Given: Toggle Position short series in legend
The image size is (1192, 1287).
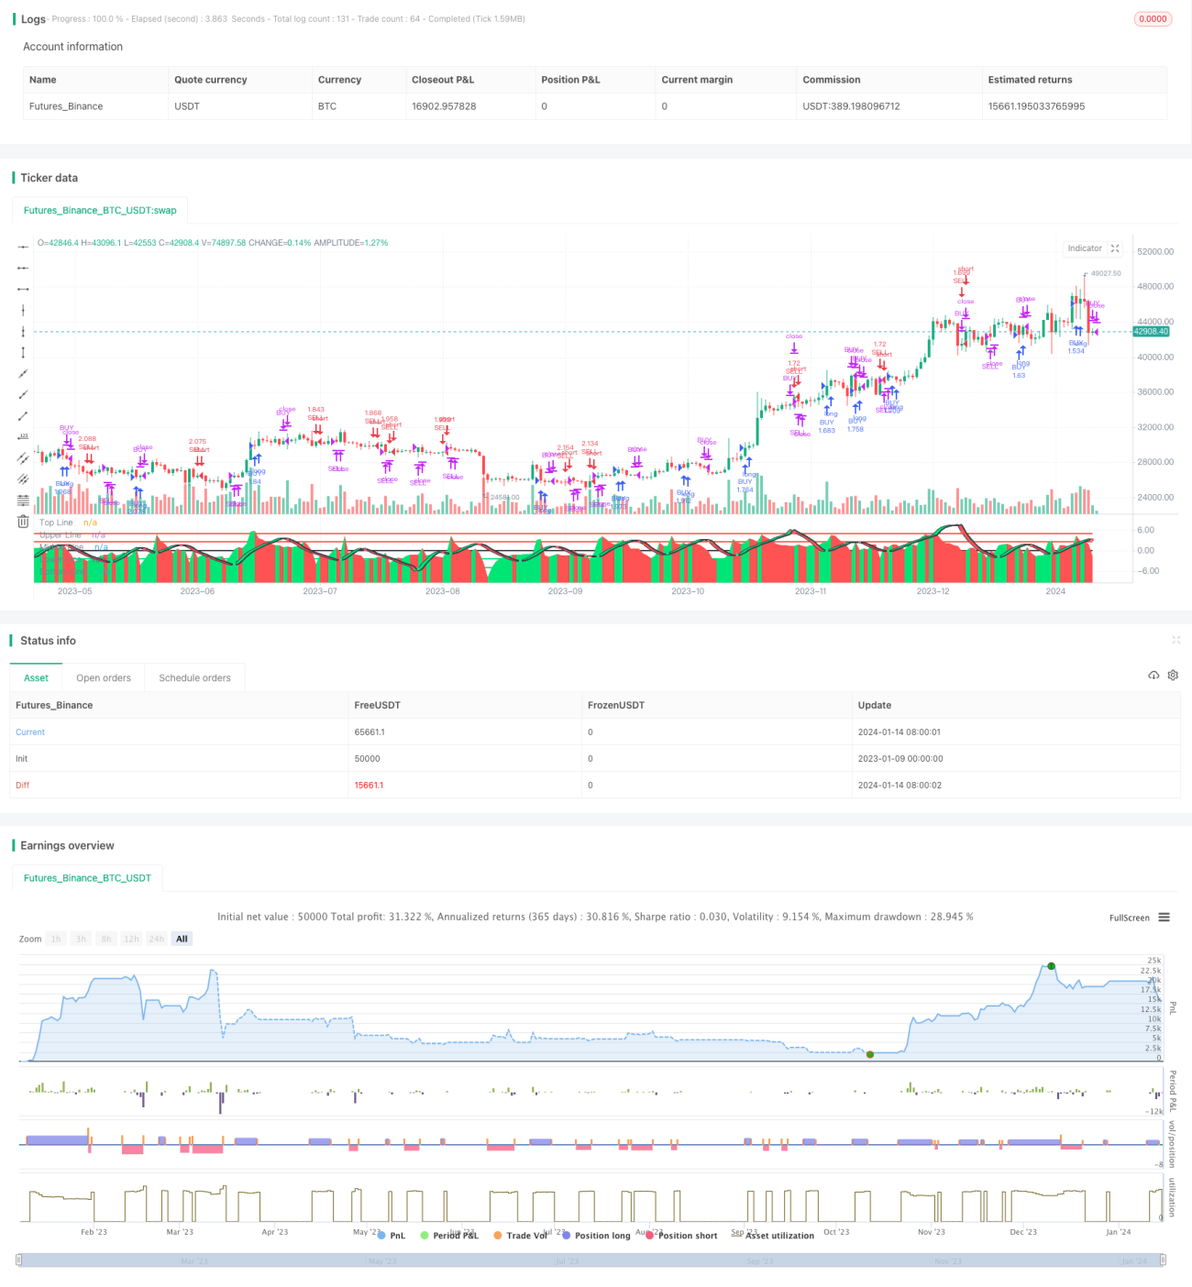Looking at the screenshot, I should tap(681, 1236).
